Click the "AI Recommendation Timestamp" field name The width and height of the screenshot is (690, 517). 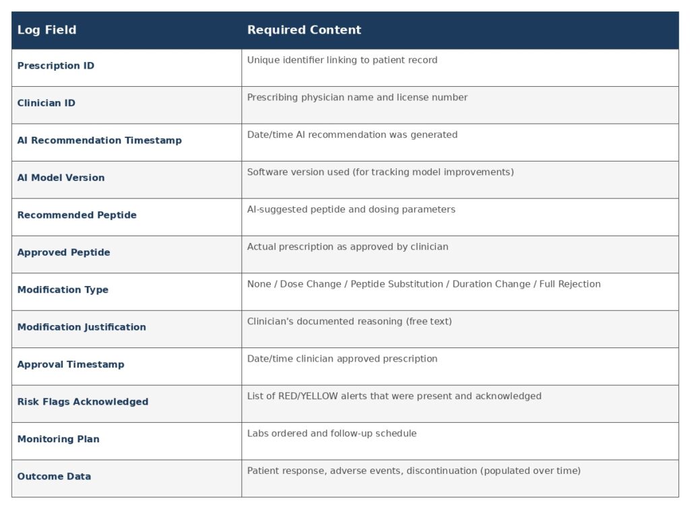(x=100, y=141)
